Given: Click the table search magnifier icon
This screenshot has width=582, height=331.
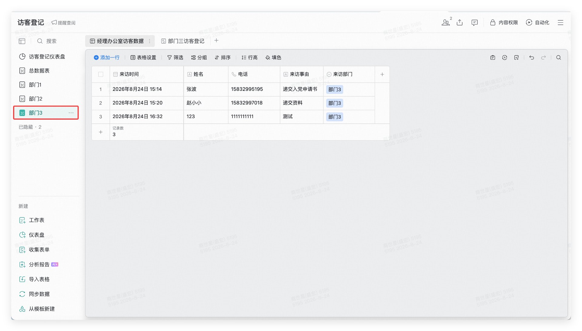Looking at the screenshot, I should pyautogui.click(x=559, y=58).
